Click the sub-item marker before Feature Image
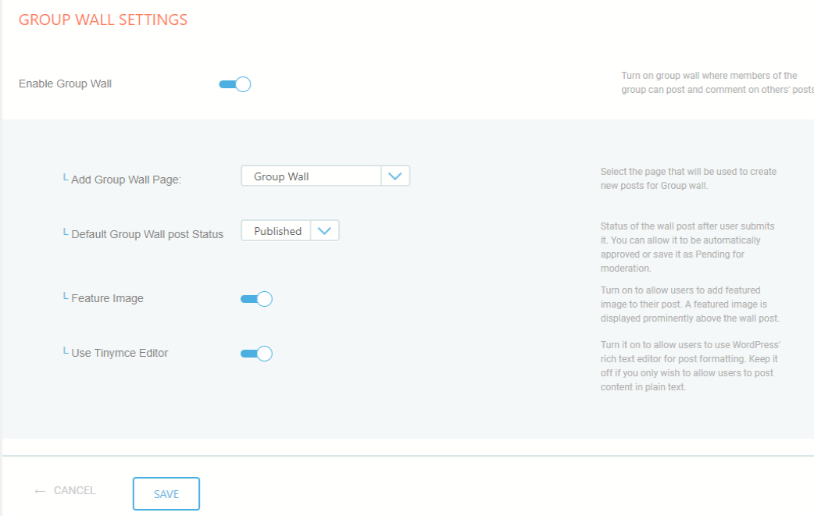 pos(65,295)
